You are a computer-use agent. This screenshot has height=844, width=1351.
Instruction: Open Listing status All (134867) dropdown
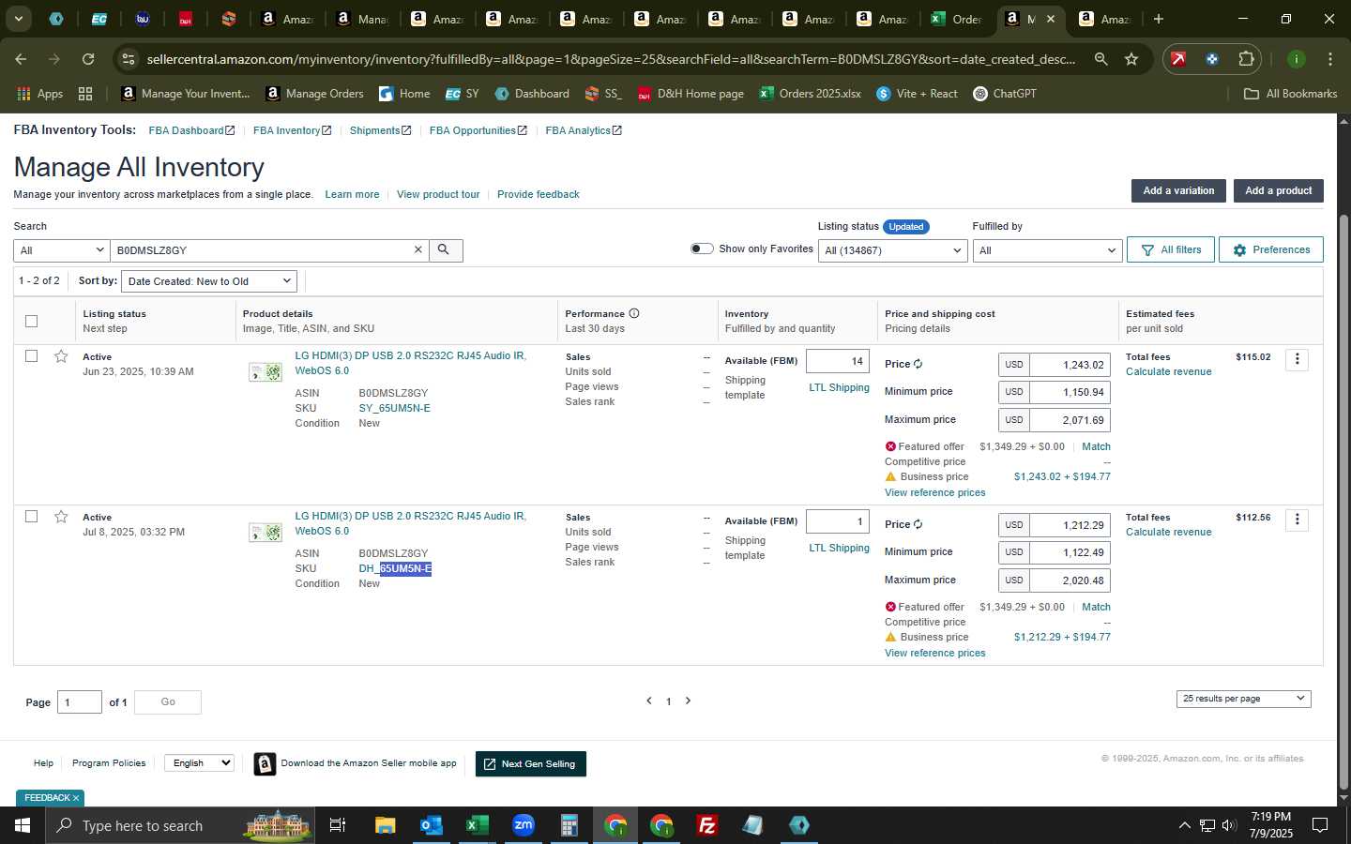click(892, 250)
